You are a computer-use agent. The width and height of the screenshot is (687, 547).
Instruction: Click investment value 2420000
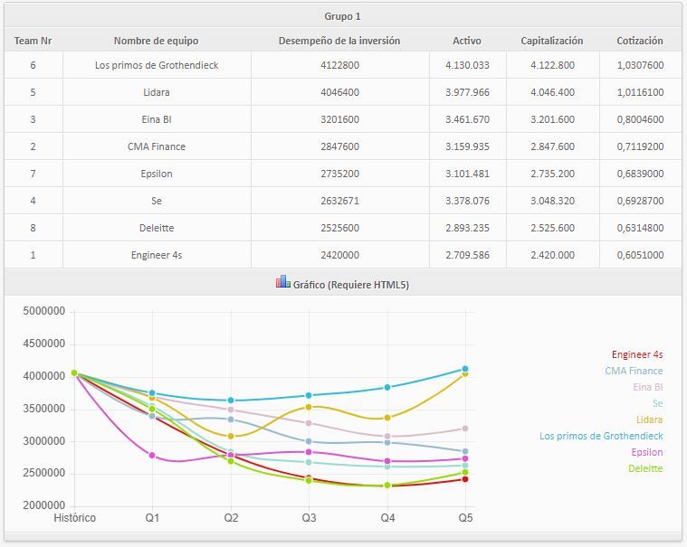pos(339,255)
